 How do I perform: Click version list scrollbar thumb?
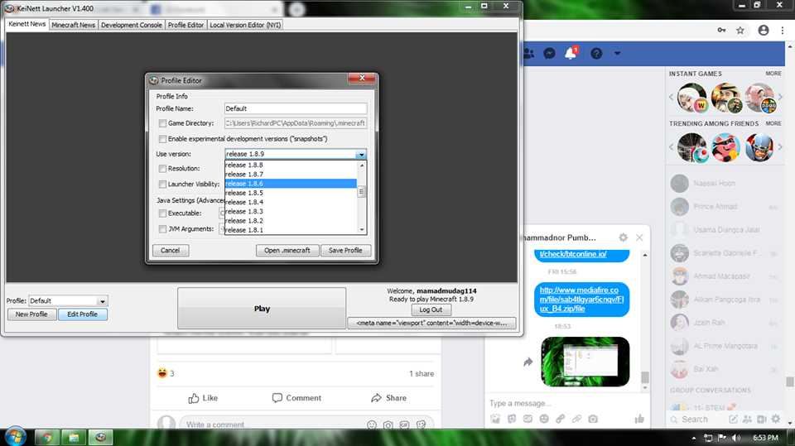pyautogui.click(x=362, y=192)
